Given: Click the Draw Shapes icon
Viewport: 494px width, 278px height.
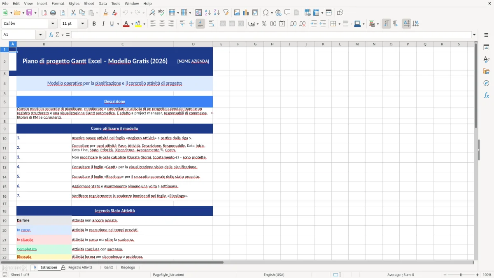Looking at the screenshot, I should point(340,13).
